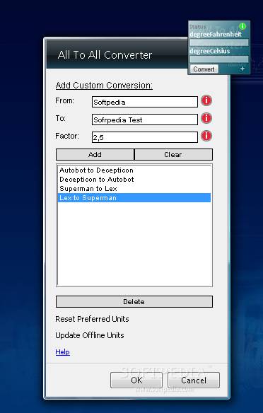The height and width of the screenshot is (413, 263).
Task: Click the red info icon beside From field
Action: pos(206,100)
